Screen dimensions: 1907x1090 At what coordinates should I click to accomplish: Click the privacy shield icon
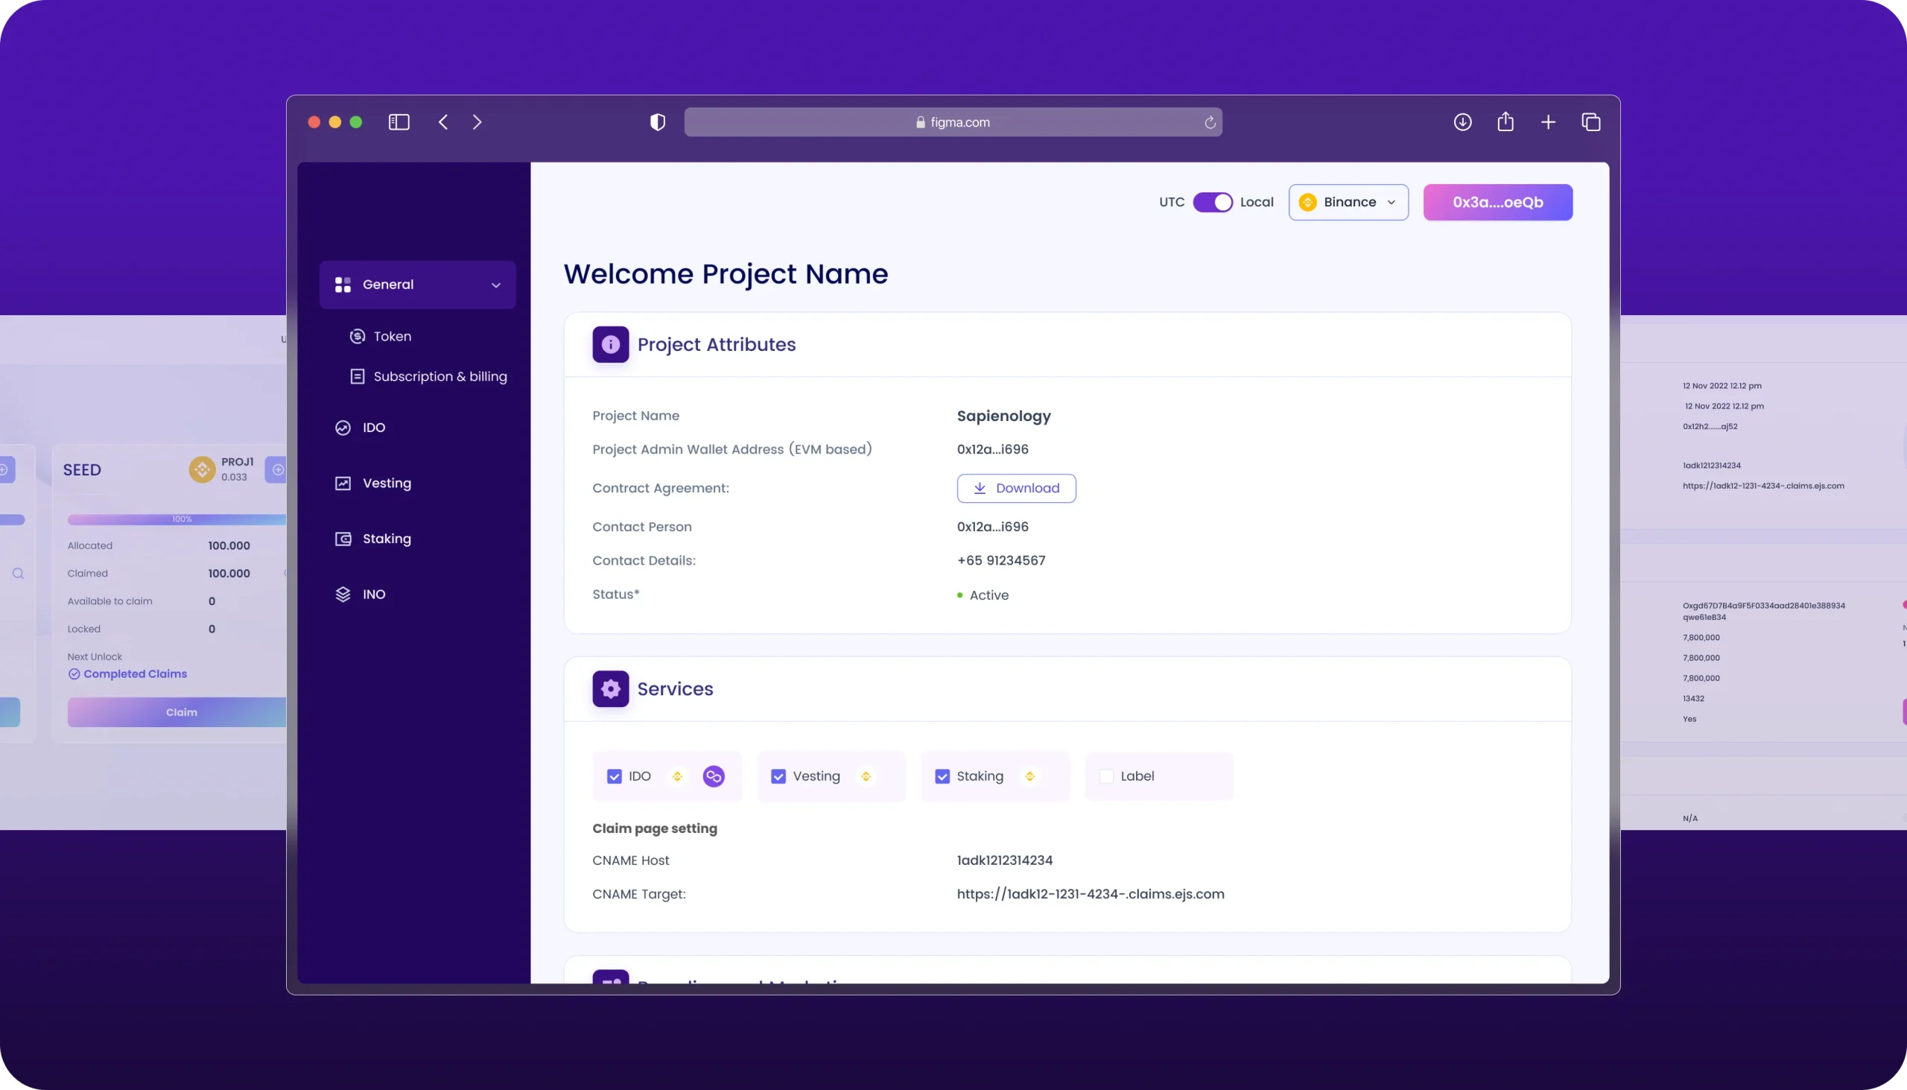tap(657, 122)
